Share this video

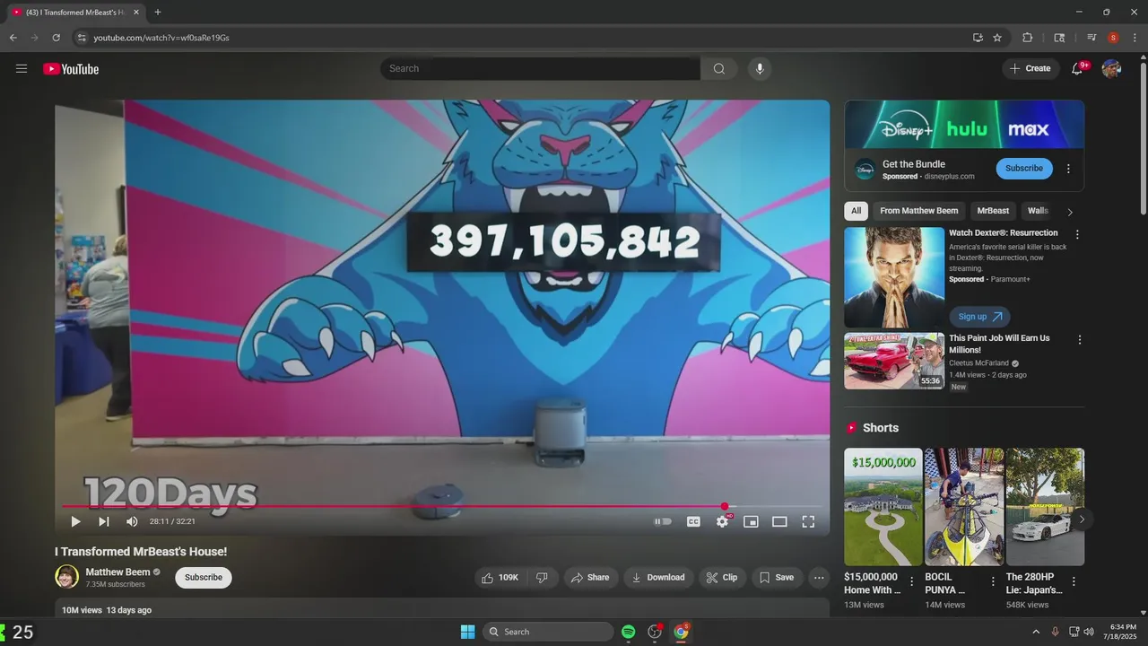(x=590, y=578)
